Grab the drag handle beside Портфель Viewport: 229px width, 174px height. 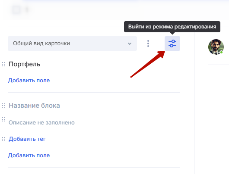click(x=3, y=64)
